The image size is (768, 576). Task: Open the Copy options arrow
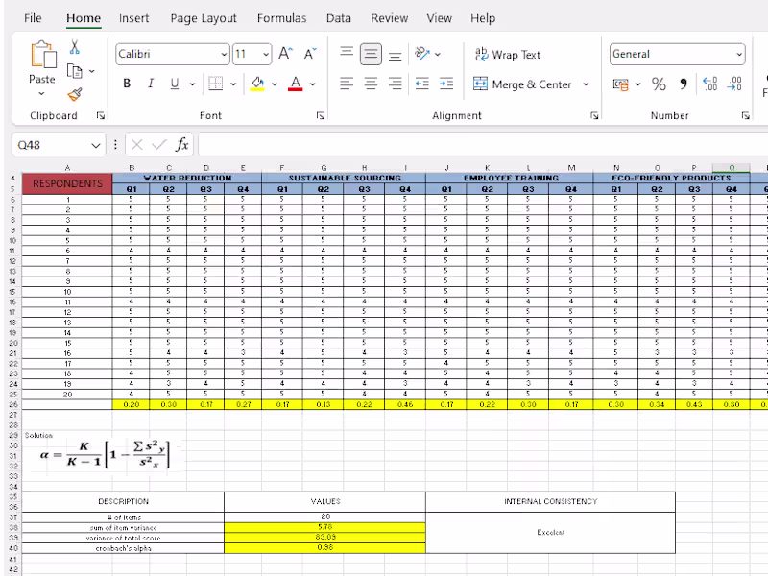point(91,71)
